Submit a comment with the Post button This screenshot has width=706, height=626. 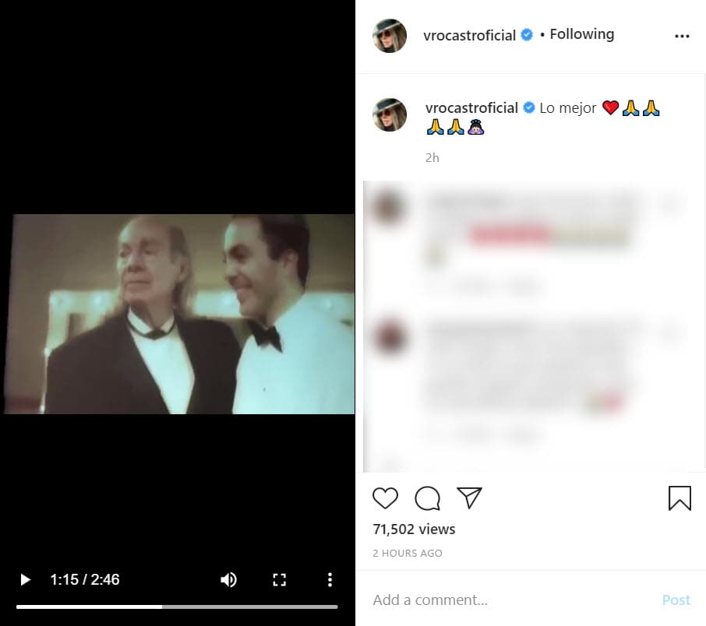click(675, 600)
